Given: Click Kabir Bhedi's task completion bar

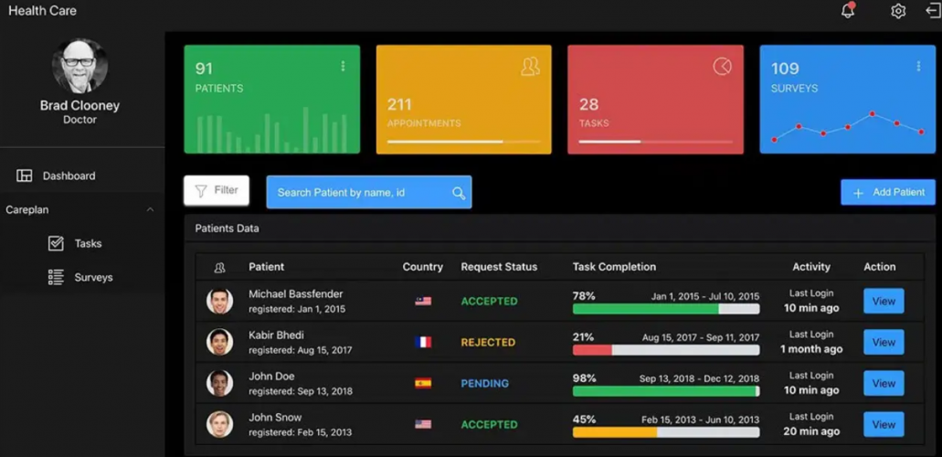Looking at the screenshot, I should (665, 350).
